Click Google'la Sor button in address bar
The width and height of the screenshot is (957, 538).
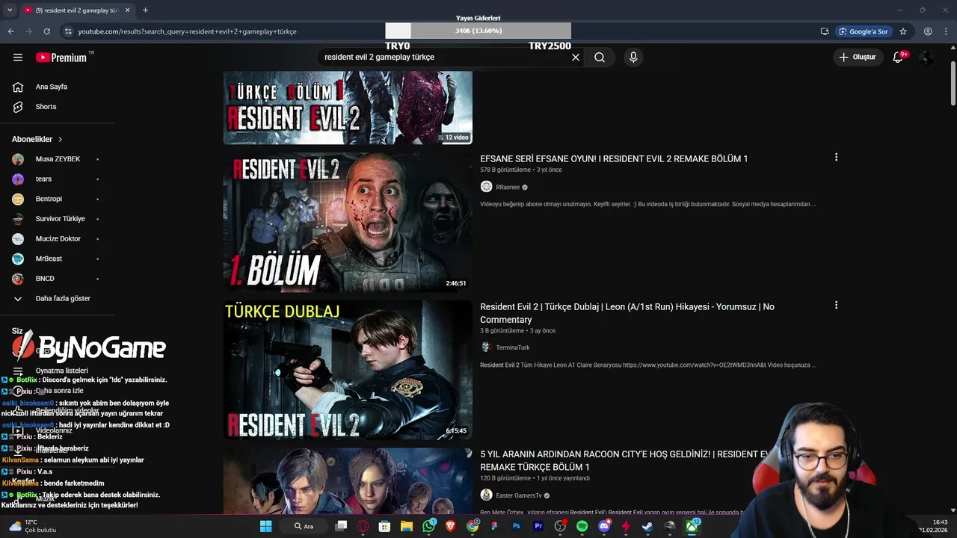[863, 31]
